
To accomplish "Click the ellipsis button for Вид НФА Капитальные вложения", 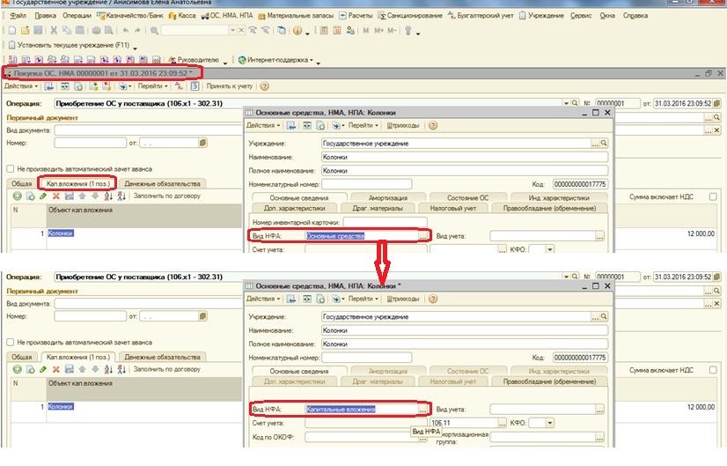I will [x=422, y=410].
